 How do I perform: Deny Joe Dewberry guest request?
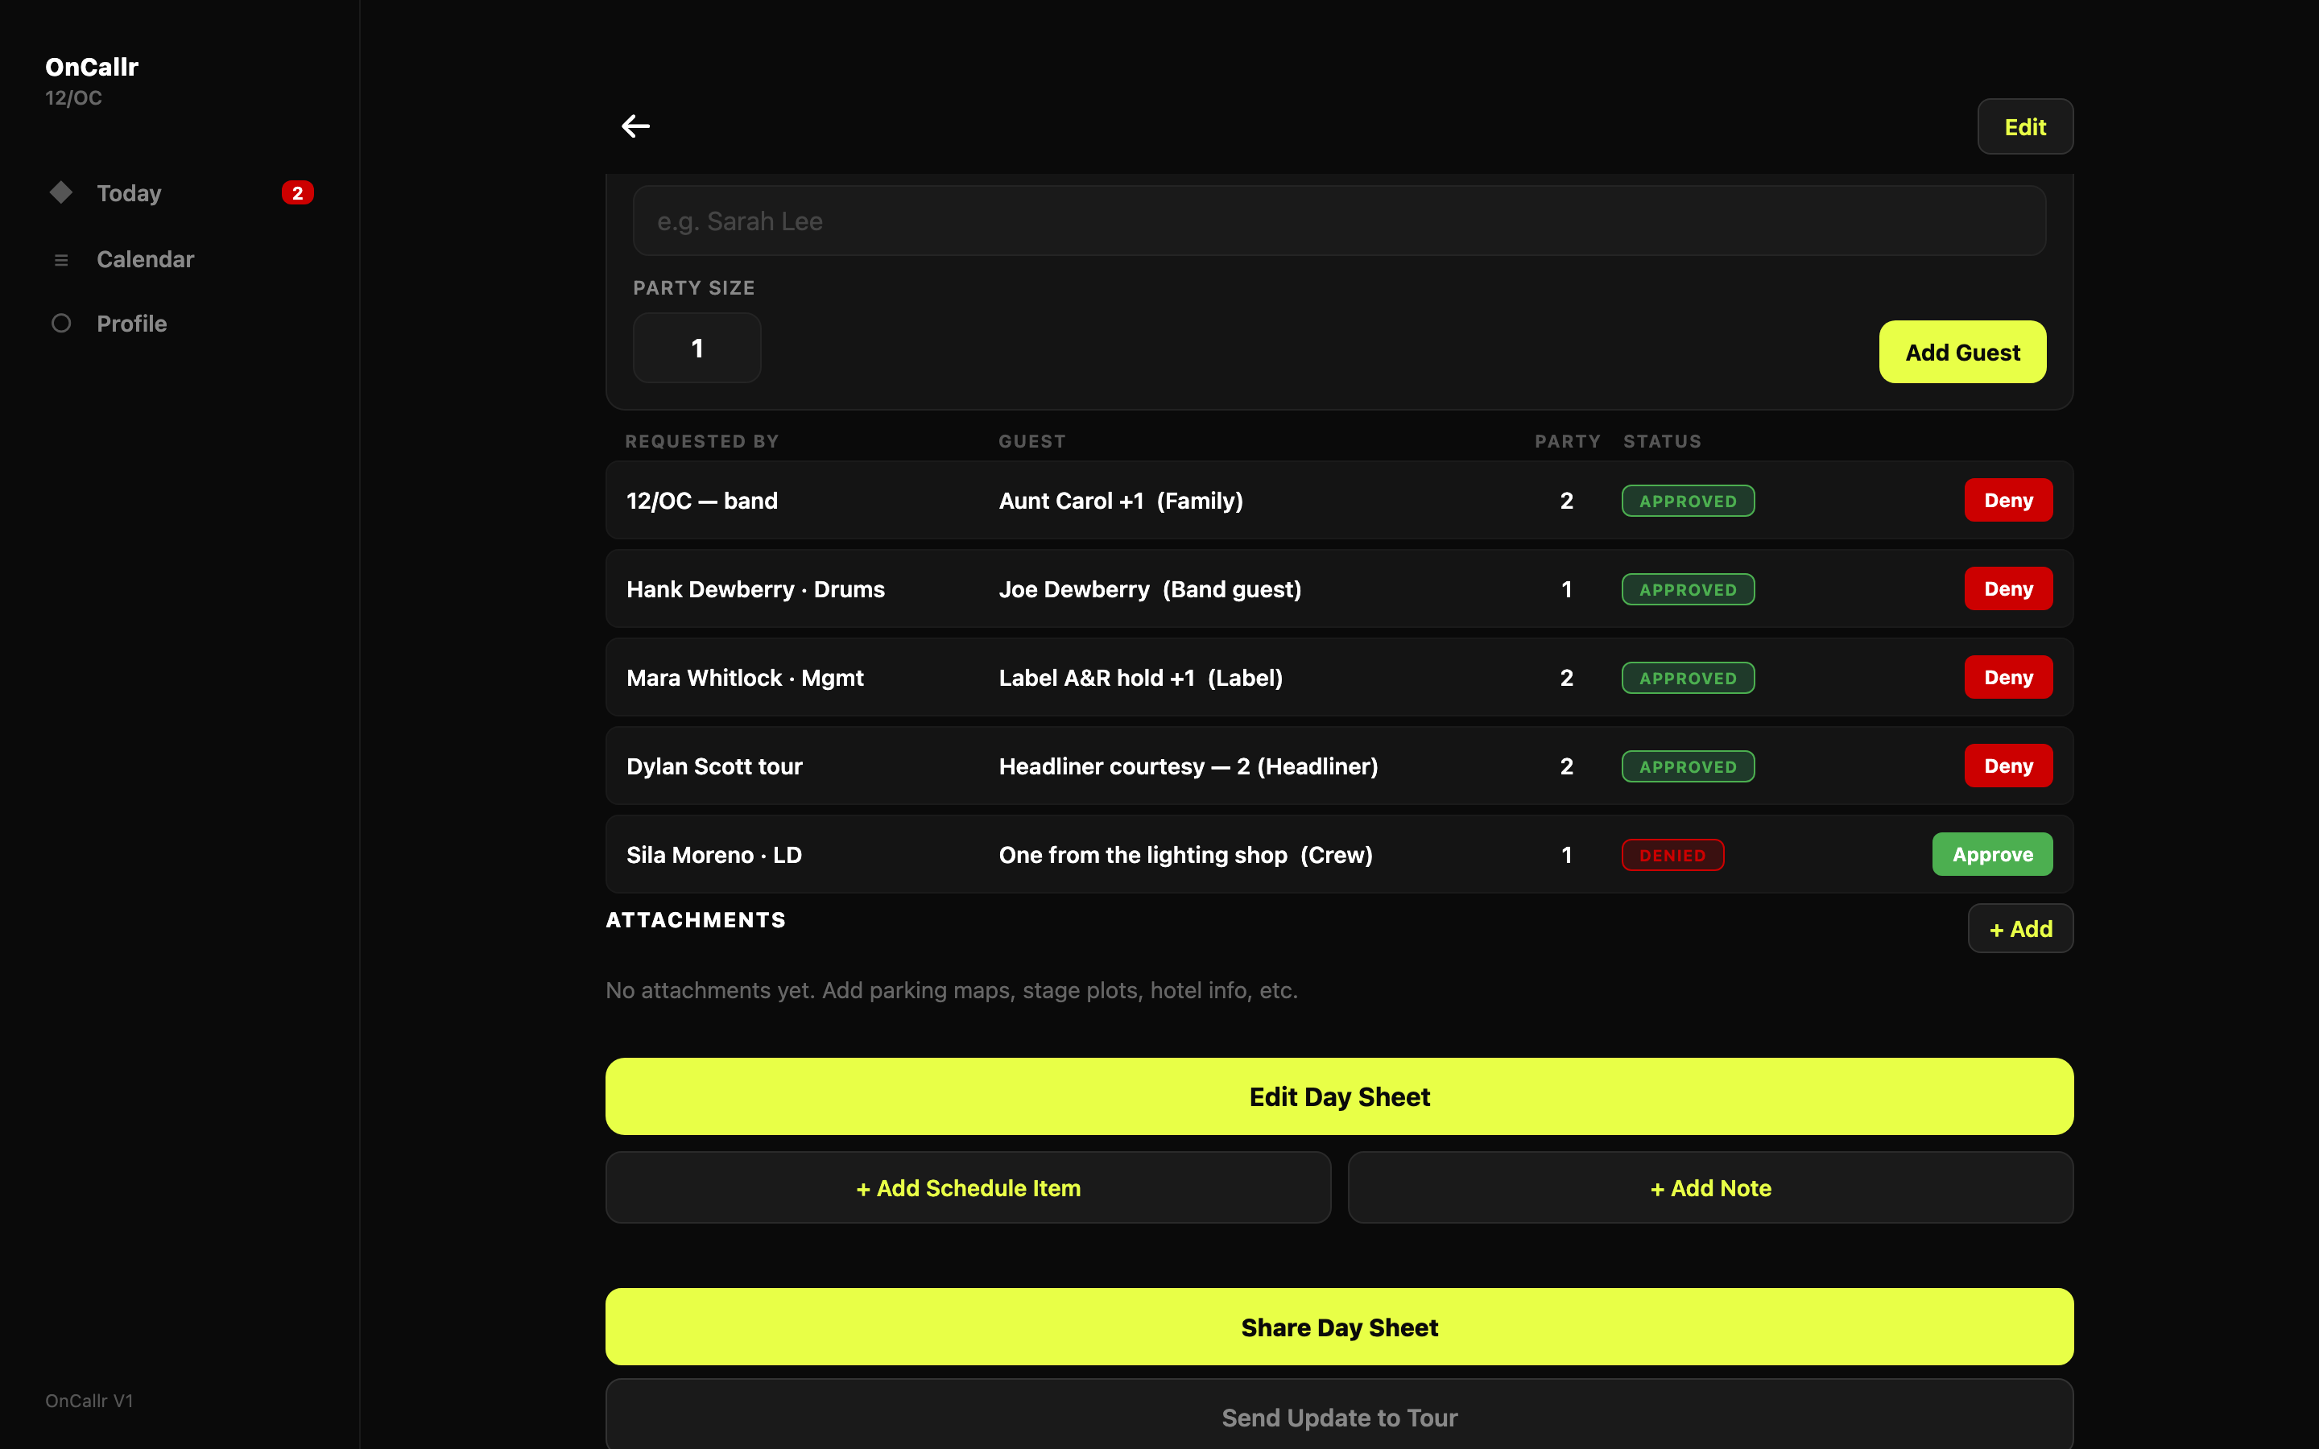[x=2007, y=588]
